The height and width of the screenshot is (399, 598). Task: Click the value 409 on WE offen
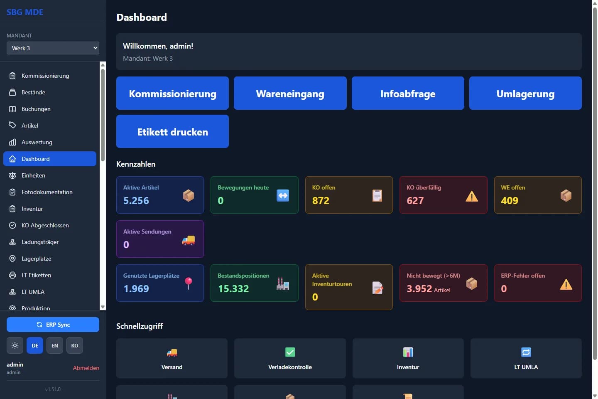click(x=510, y=200)
